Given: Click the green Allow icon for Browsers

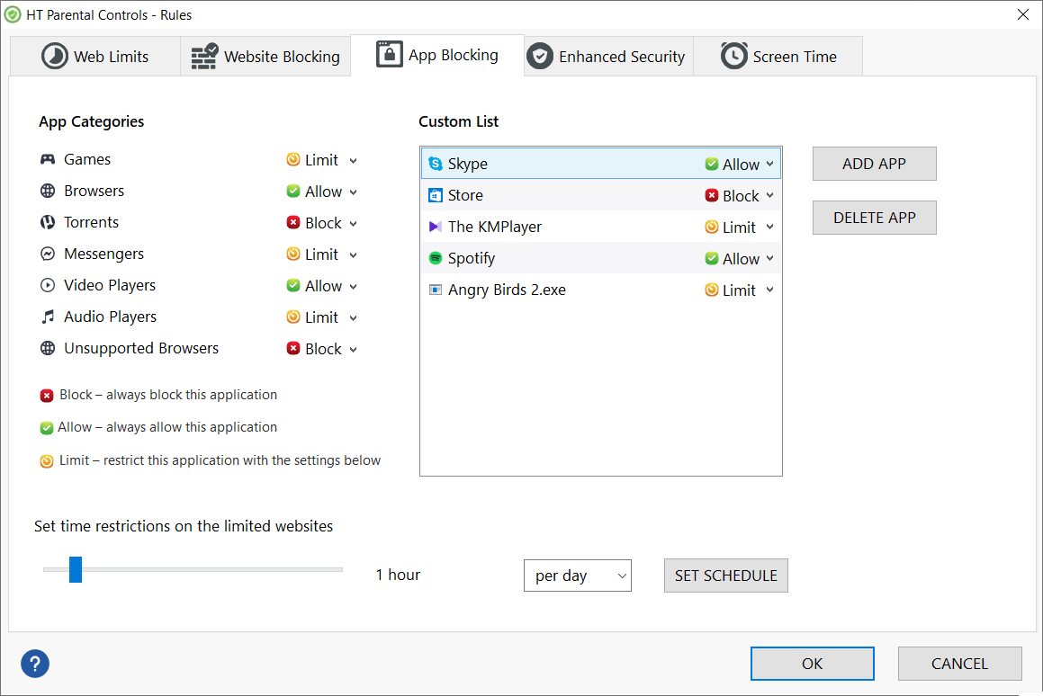Looking at the screenshot, I should point(293,191).
